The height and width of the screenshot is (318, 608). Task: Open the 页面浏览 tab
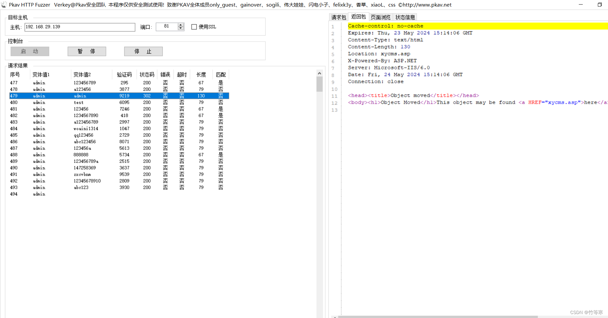[x=380, y=17]
